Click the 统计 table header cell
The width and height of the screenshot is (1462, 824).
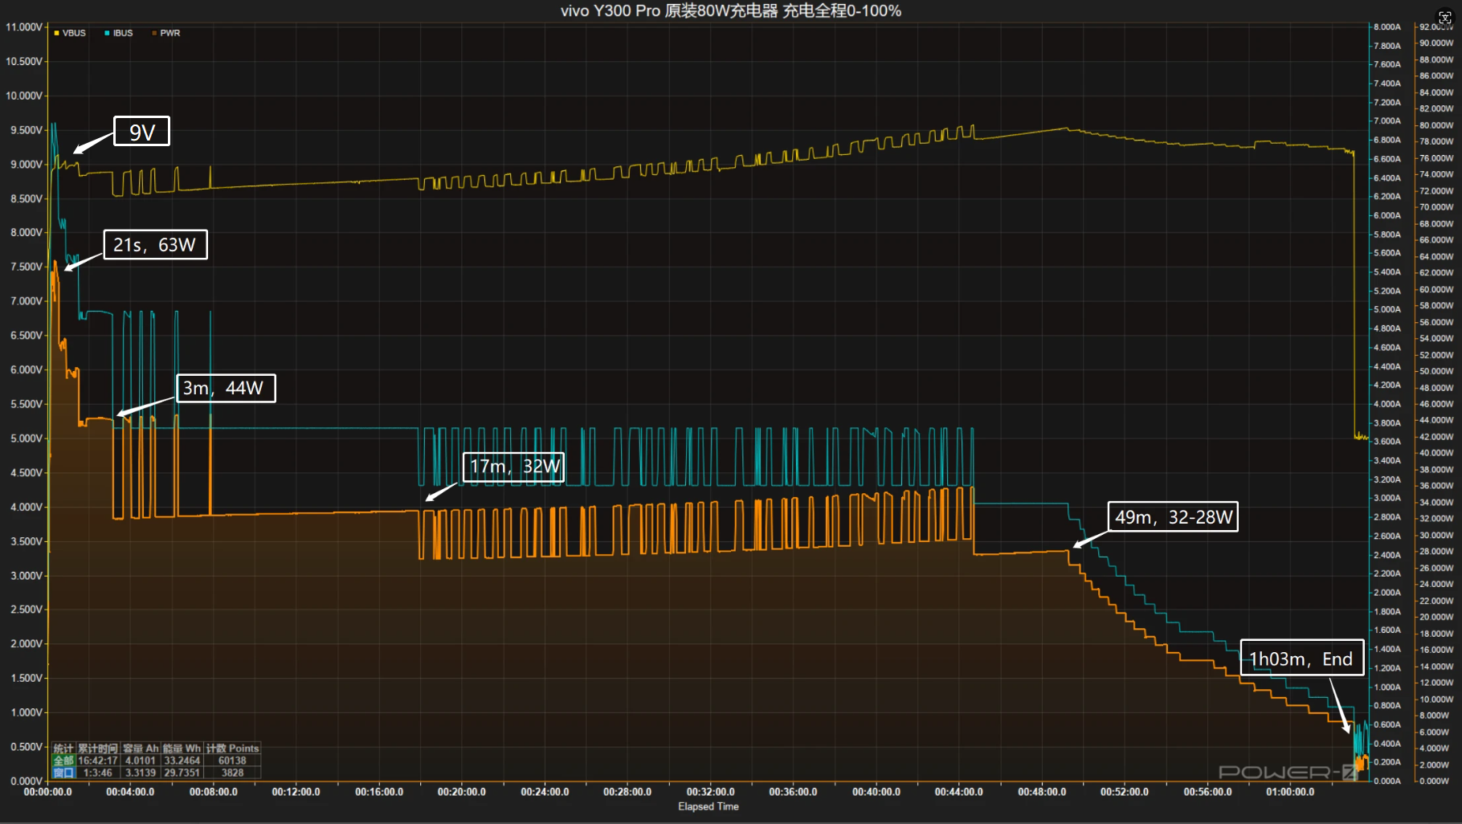(x=63, y=749)
